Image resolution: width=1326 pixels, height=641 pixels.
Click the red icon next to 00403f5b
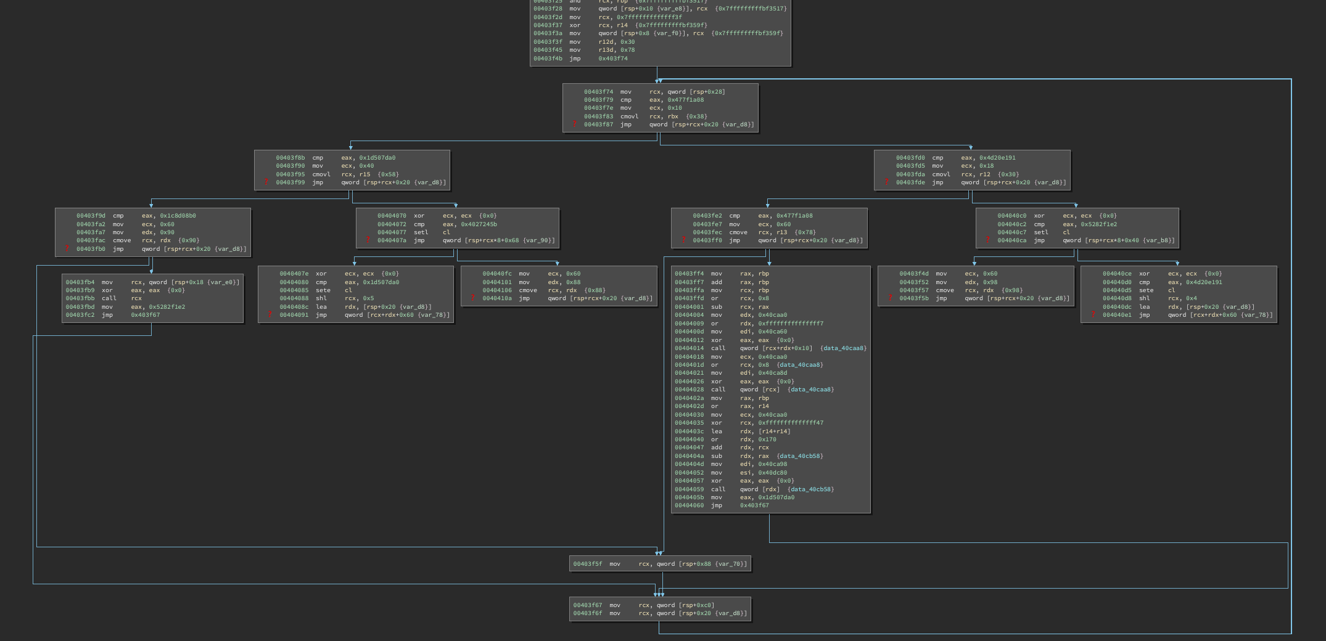(890, 298)
